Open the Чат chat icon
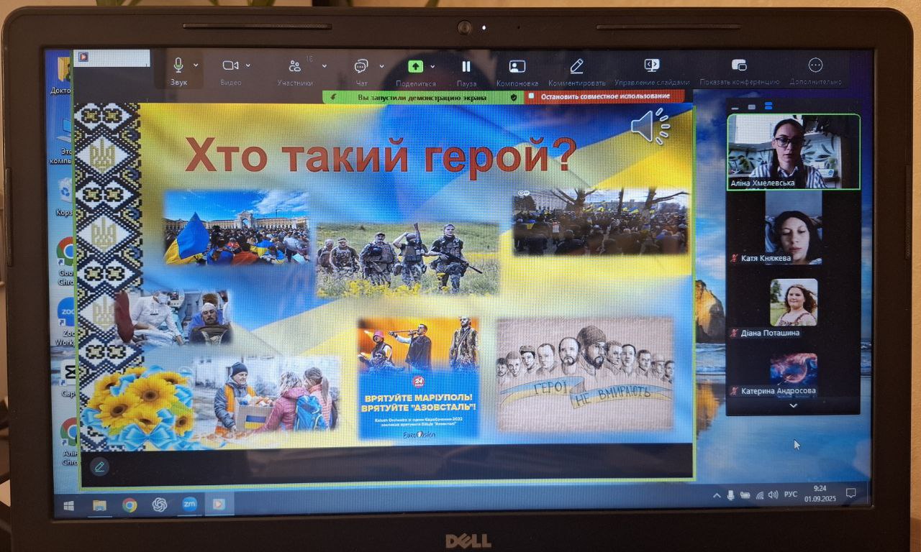The image size is (921, 552). (x=360, y=67)
